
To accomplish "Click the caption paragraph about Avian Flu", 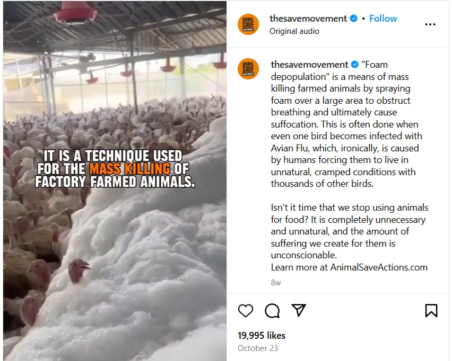I will coord(346,124).
